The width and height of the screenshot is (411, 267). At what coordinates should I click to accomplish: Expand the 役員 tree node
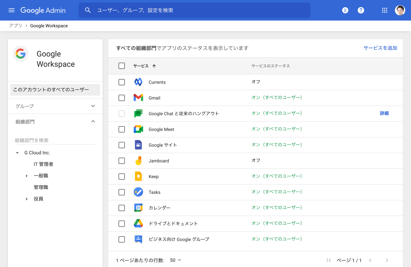point(27,199)
